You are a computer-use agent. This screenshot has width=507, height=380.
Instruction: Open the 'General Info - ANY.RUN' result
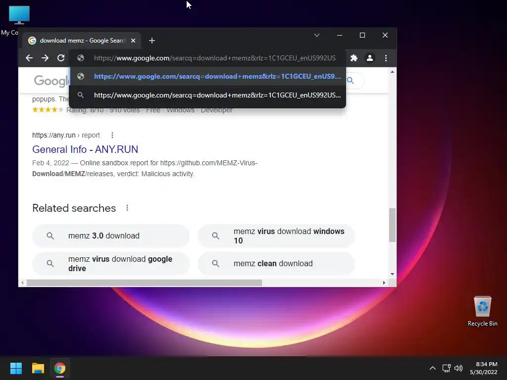pyautogui.click(x=85, y=149)
